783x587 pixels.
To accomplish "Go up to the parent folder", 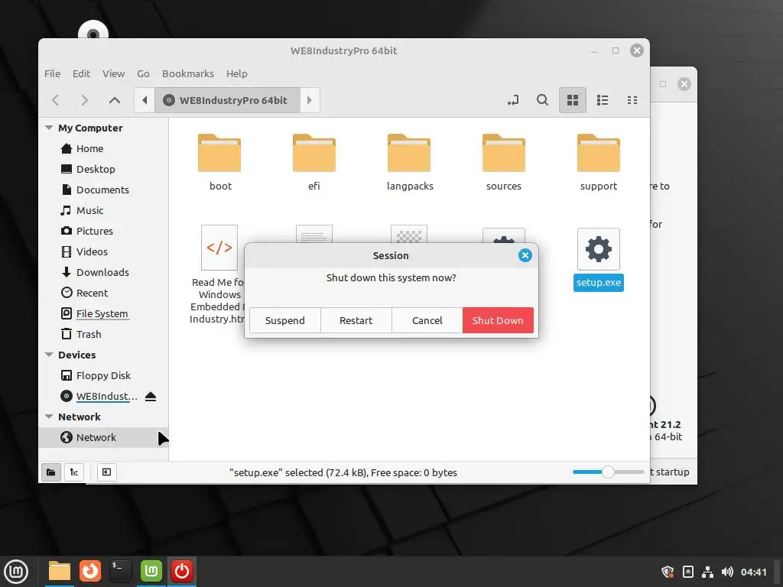I will point(115,100).
